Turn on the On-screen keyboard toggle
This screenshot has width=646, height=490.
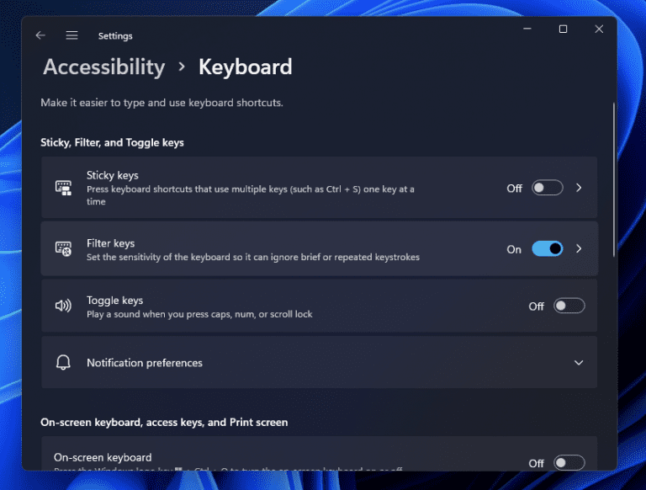(x=569, y=462)
